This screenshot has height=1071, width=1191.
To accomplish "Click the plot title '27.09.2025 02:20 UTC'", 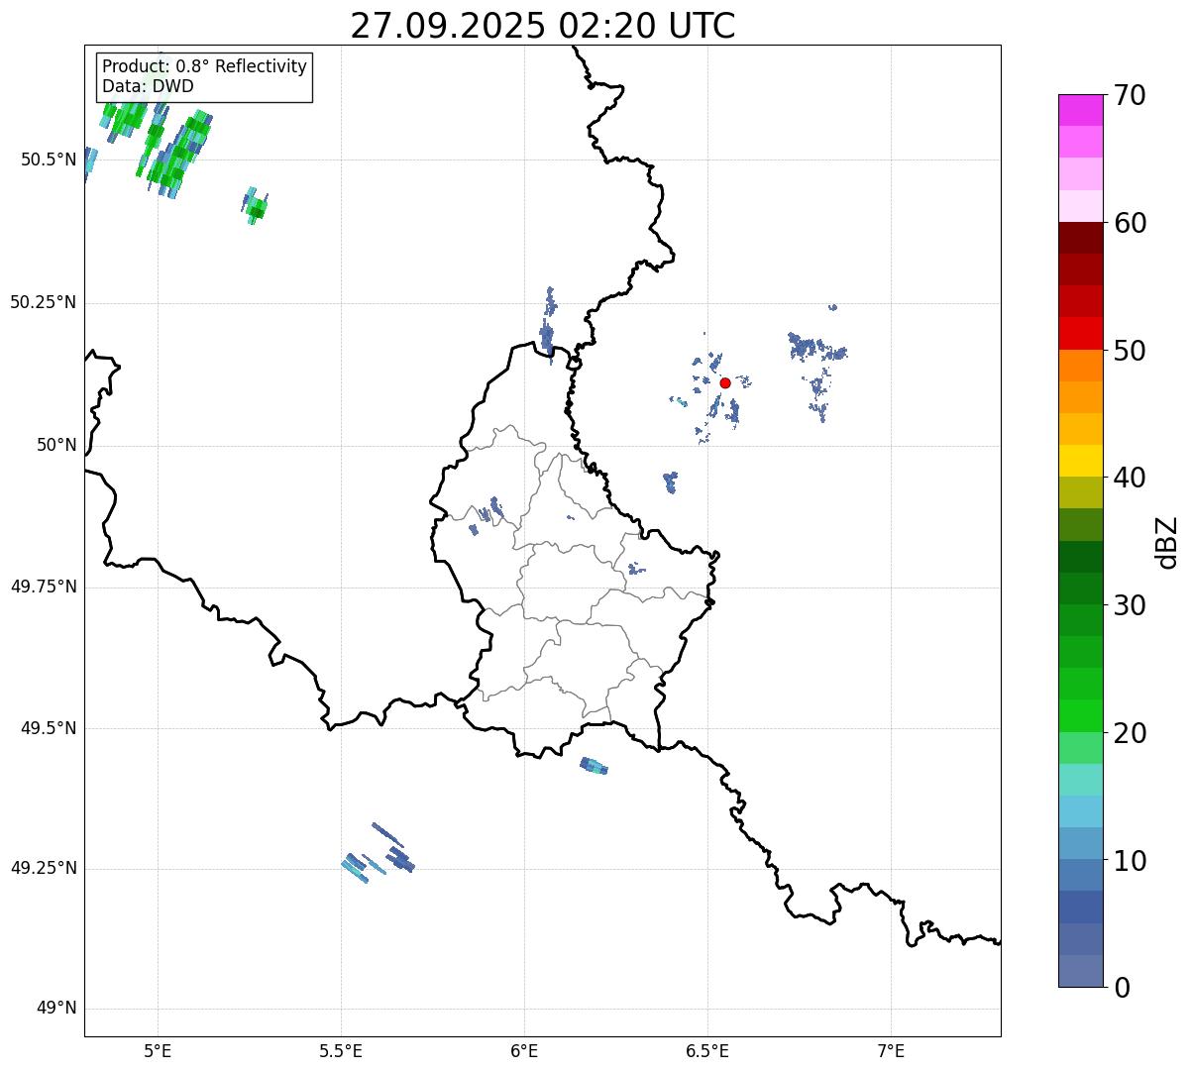I will [x=542, y=25].
